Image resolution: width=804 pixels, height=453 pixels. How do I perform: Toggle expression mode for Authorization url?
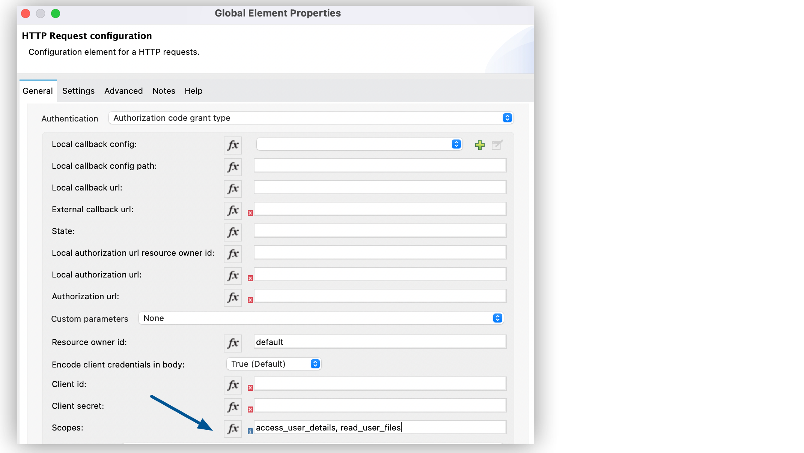click(x=233, y=297)
